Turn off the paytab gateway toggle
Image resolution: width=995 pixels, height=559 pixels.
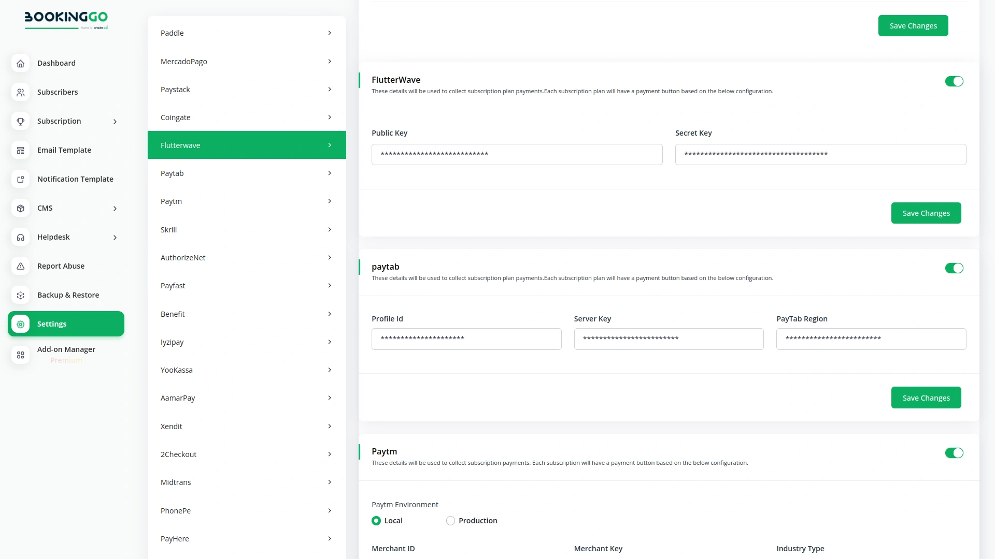[954, 268]
